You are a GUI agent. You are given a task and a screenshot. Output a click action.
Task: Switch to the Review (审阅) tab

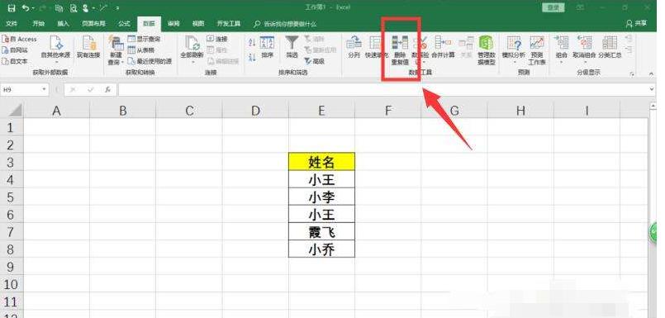[x=173, y=24]
